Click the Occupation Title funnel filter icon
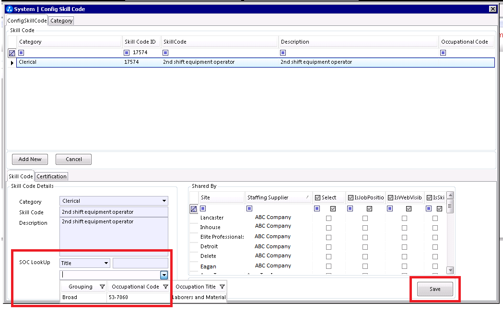 [x=222, y=287]
